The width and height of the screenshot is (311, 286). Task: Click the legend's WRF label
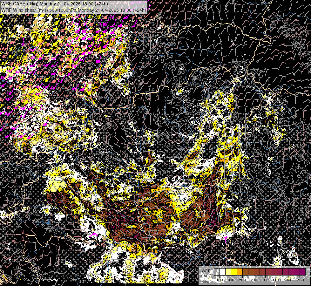(x=206, y=271)
